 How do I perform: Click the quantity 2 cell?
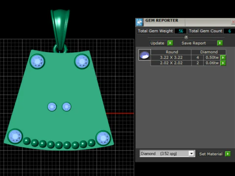(x=197, y=63)
